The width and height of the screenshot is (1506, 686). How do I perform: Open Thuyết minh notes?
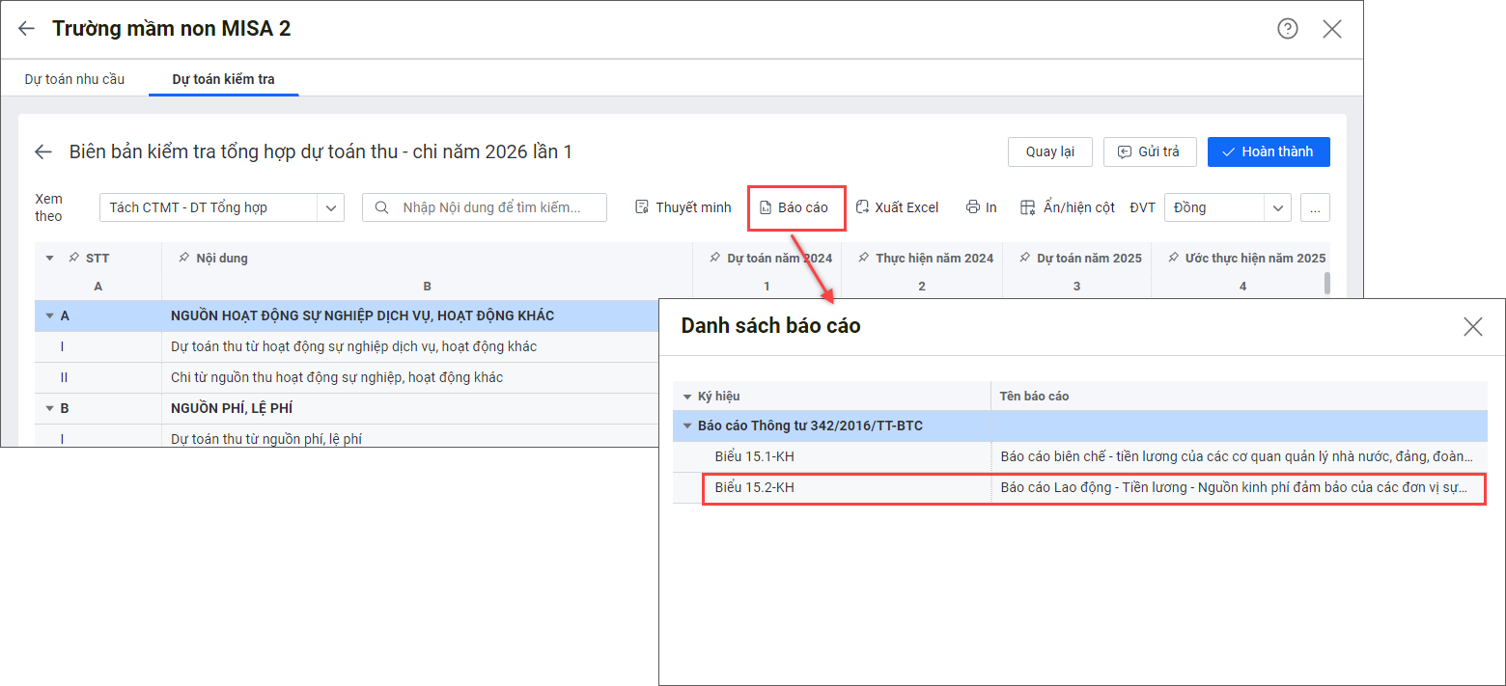[x=683, y=207]
